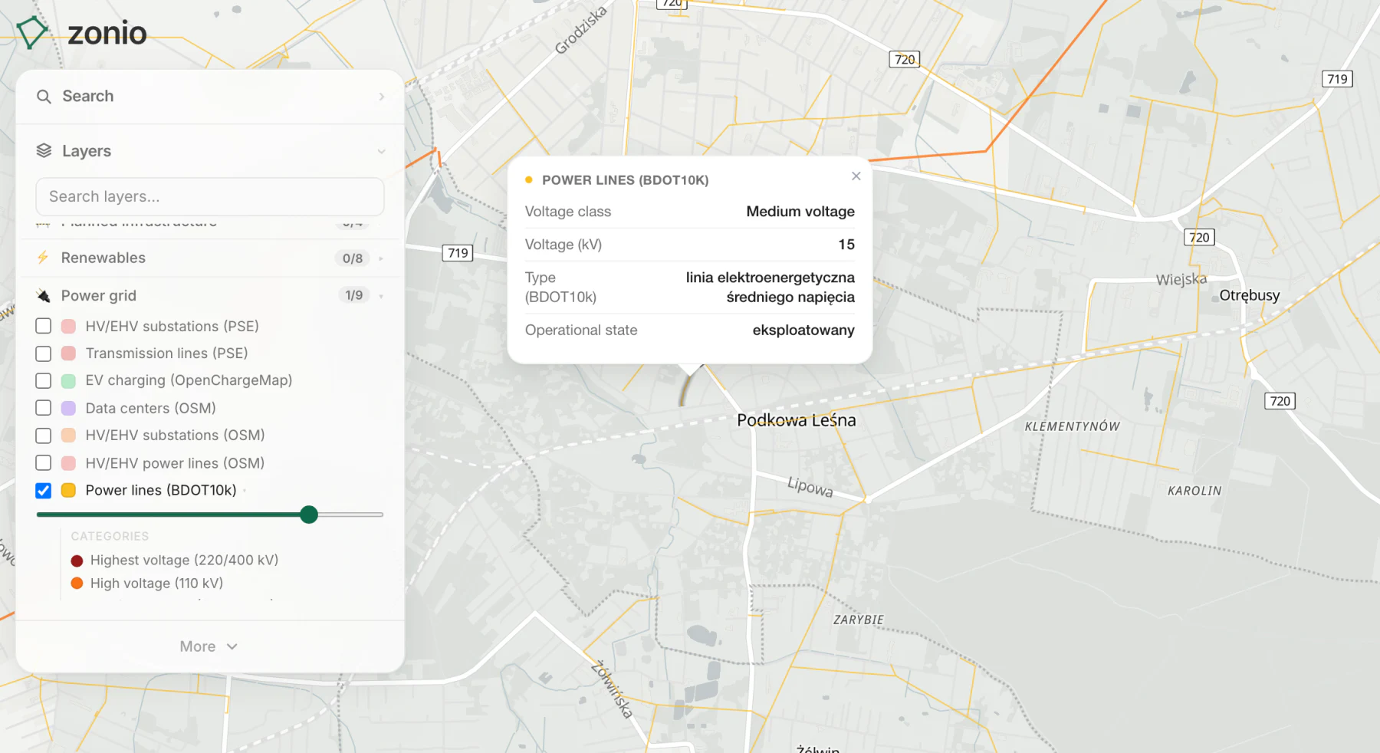
Task: Uncheck Power lines (BDOT10k) layer
Action: pos(44,491)
